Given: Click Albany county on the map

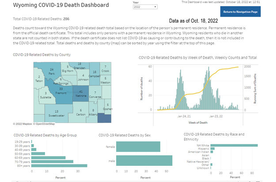Looking at the screenshot, I should point(93,112).
